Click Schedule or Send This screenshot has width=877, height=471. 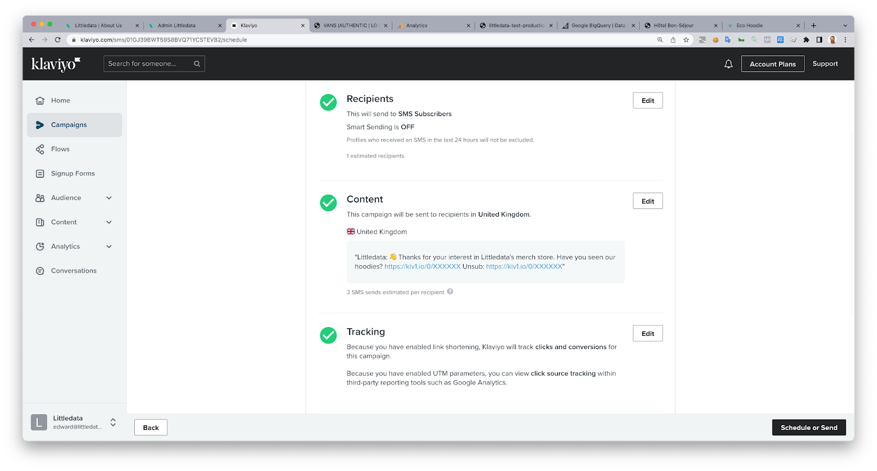coord(809,428)
